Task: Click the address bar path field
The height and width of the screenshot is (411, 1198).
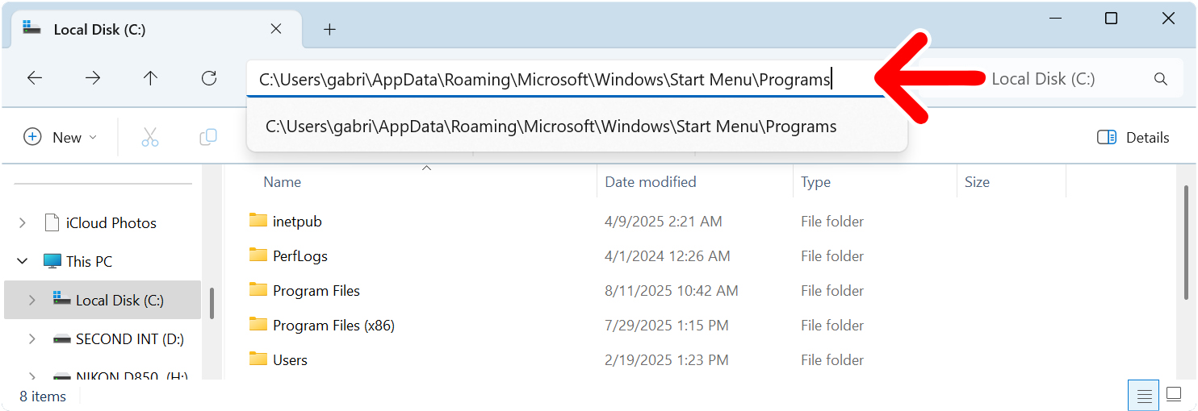Action: [544, 80]
